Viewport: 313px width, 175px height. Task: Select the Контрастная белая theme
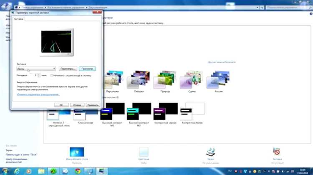pos(192,113)
